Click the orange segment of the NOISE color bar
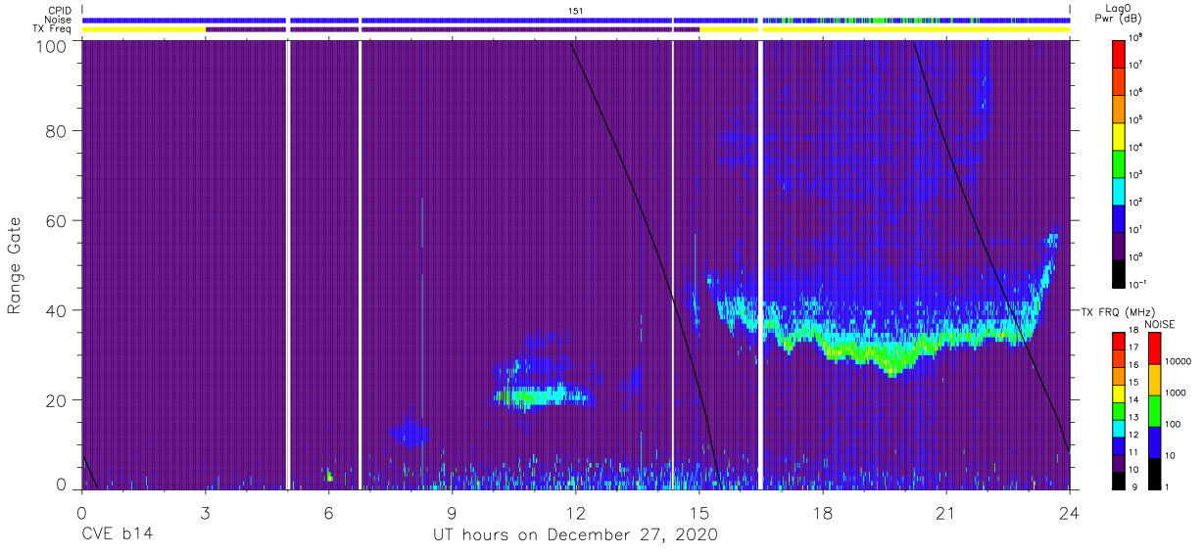 point(1155,379)
